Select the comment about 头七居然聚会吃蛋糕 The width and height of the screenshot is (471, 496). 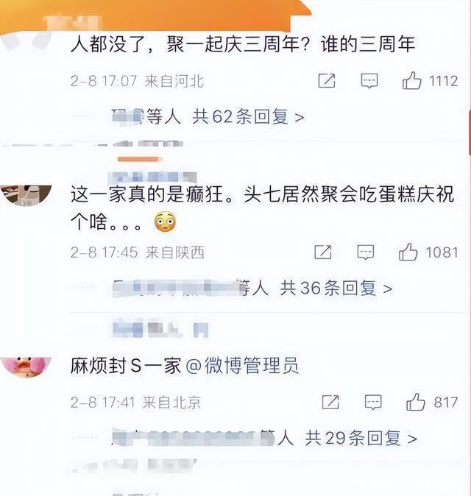tap(262, 208)
